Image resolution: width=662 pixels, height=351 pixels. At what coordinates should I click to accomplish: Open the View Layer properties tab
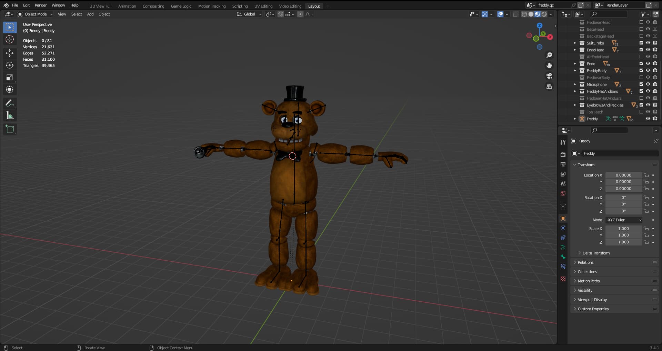click(563, 174)
